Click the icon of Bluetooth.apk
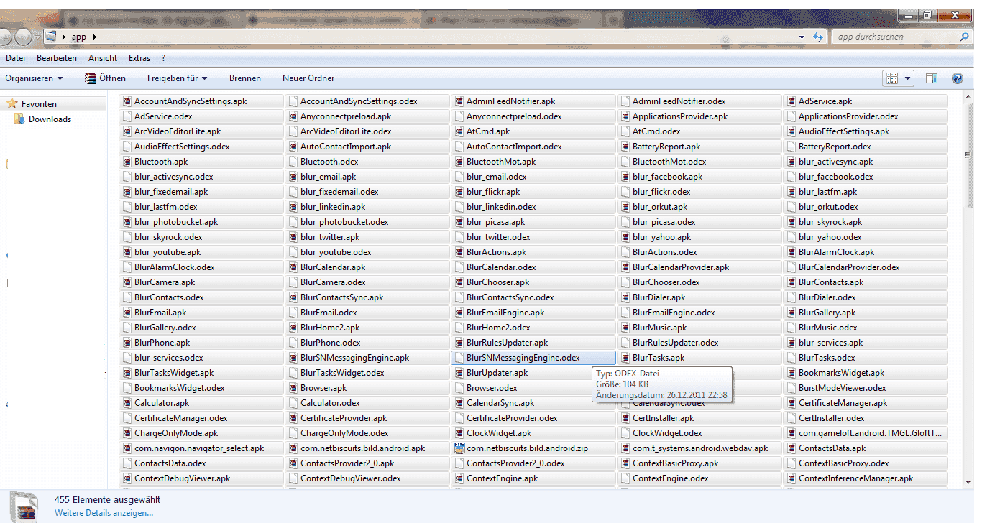The width and height of the screenshot is (982, 523). pos(127,162)
